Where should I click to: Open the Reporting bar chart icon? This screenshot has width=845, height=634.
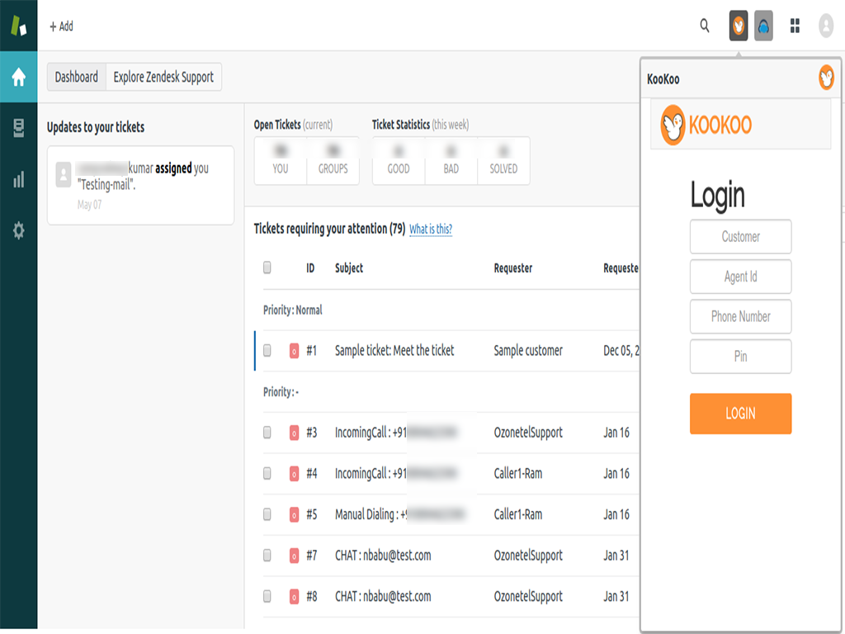(18, 179)
